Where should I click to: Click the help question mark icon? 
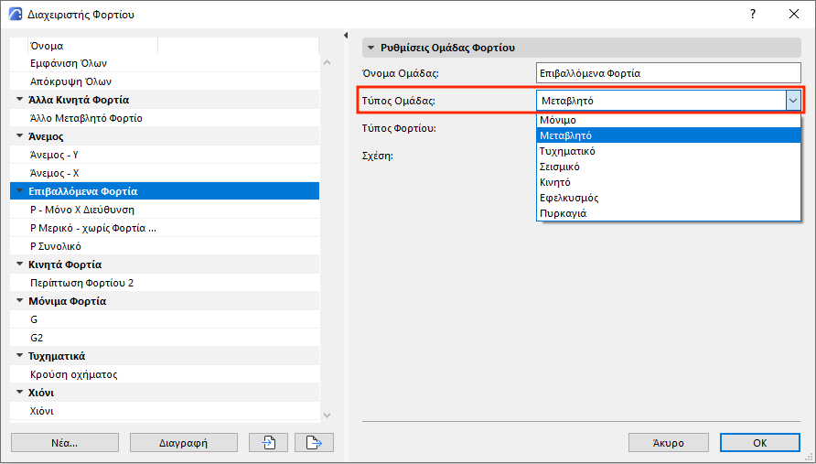(x=752, y=15)
